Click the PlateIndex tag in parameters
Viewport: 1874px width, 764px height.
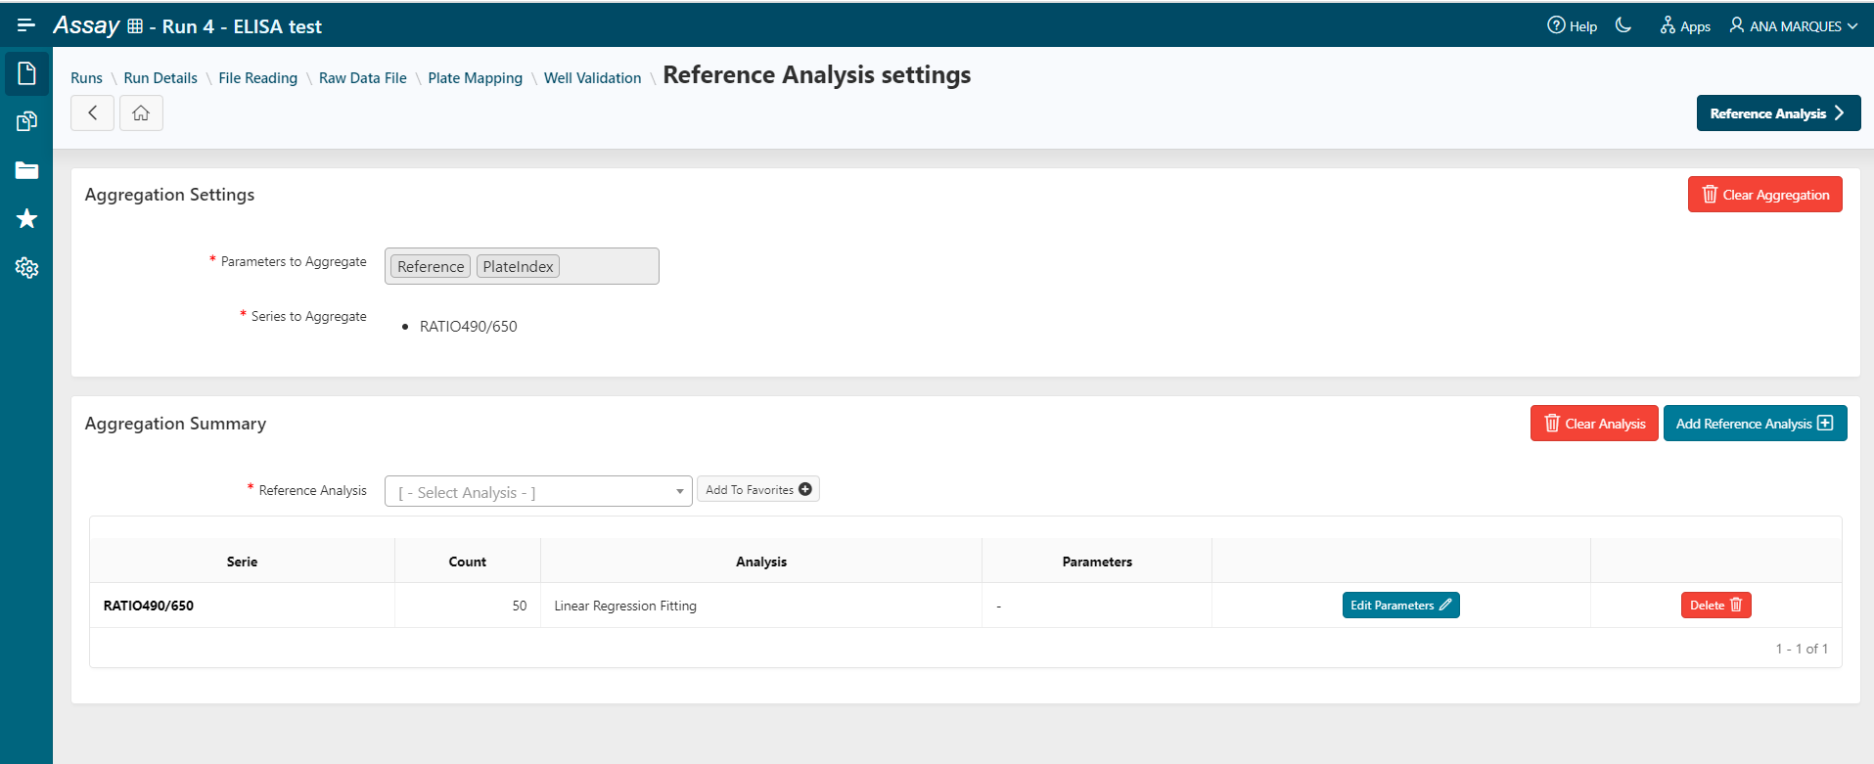pyautogui.click(x=518, y=266)
